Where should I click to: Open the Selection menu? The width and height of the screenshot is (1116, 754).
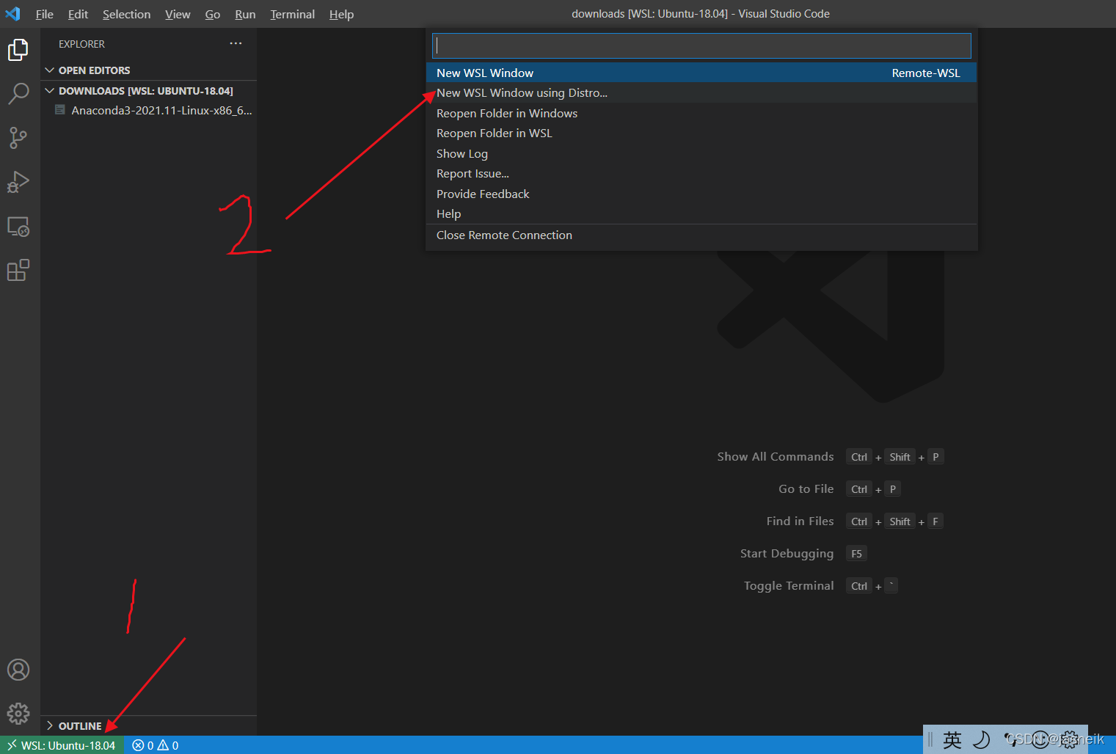tap(126, 14)
